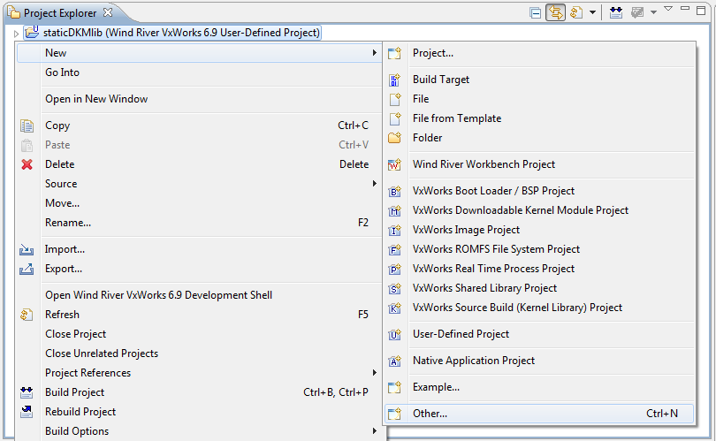Click the Import icon in context menu

coord(27,250)
